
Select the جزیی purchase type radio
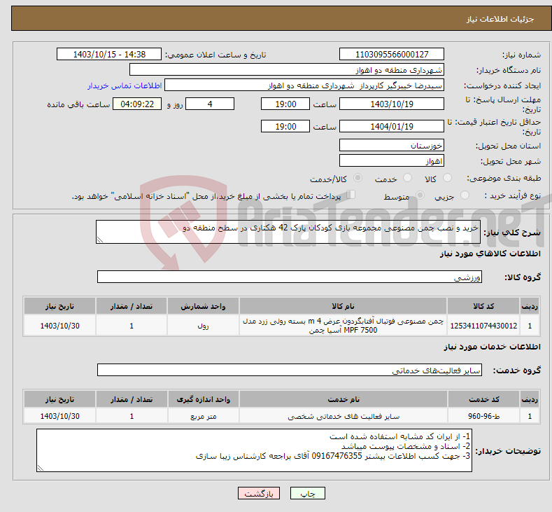pos(465,195)
